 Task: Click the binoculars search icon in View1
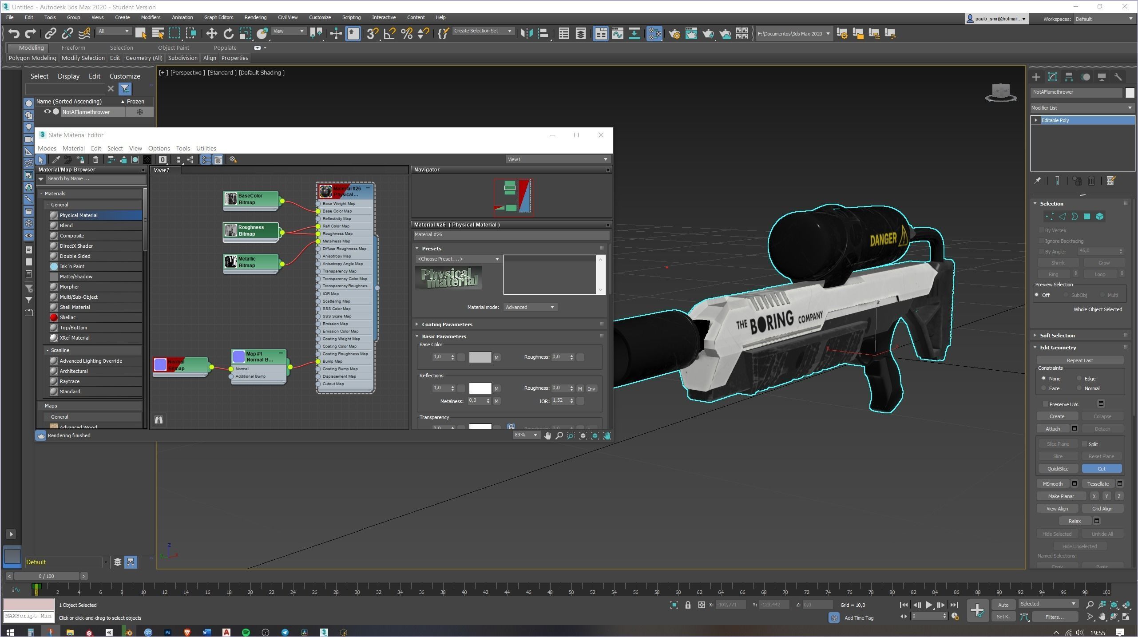pyautogui.click(x=159, y=420)
